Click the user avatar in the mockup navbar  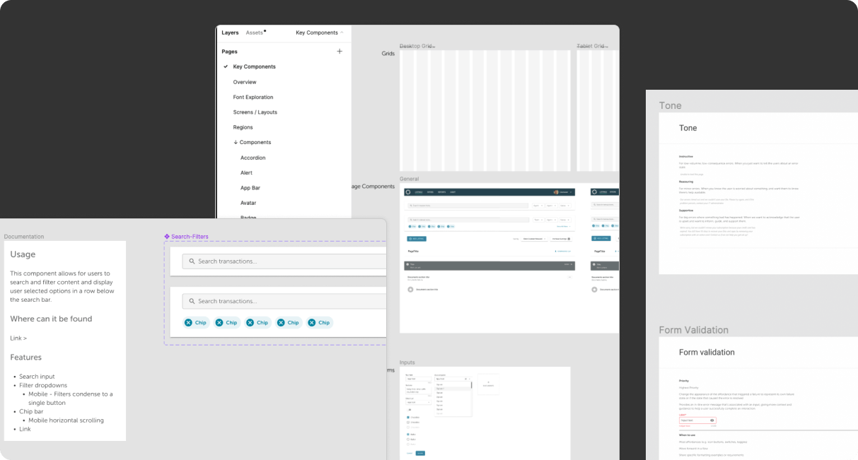555,191
